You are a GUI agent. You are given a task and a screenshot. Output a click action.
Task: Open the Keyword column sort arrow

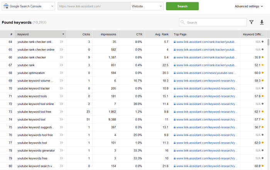click(63, 34)
